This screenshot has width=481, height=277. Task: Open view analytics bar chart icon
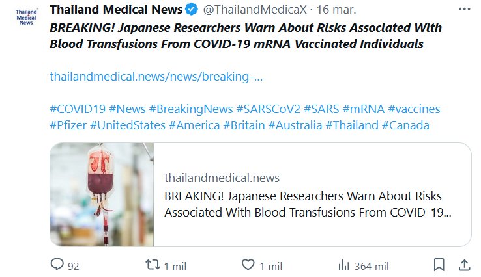coord(343,265)
